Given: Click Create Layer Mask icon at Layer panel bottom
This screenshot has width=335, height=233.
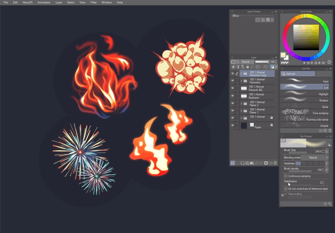Looking at the screenshot, I should [266, 163].
